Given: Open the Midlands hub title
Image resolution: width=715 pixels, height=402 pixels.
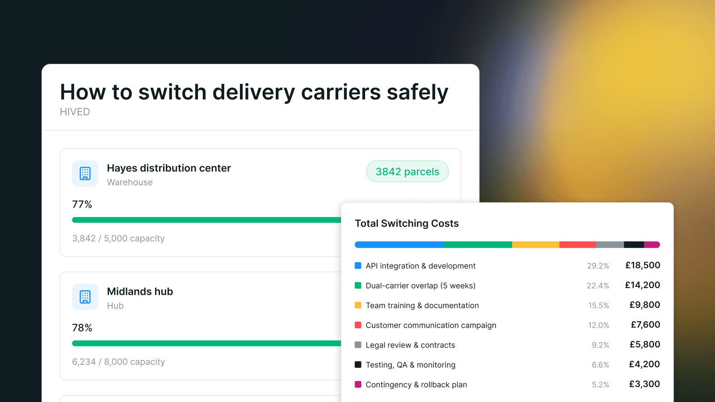Looking at the screenshot, I should coord(140,291).
